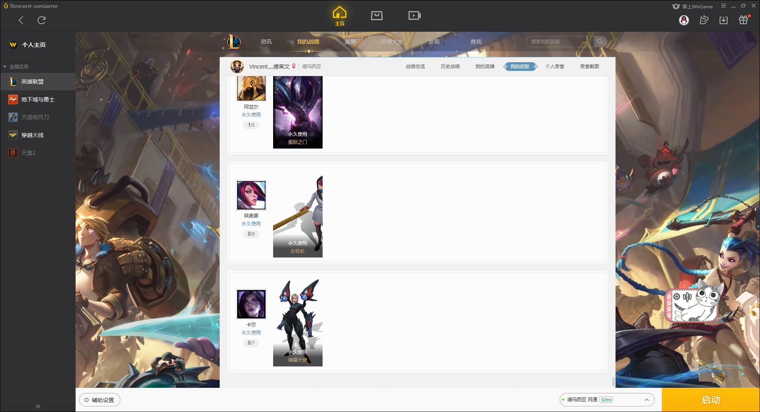Open the hamburger main menu icon
The image size is (760, 412).
pos(724,6)
